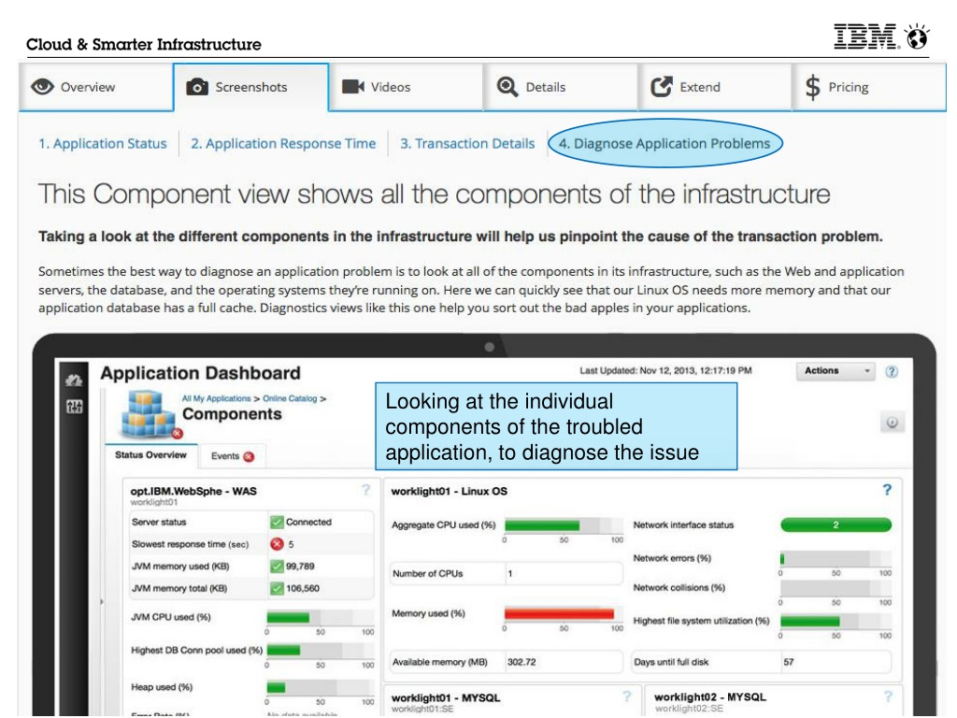
Task: Click the Server status row label
Action: [159, 522]
